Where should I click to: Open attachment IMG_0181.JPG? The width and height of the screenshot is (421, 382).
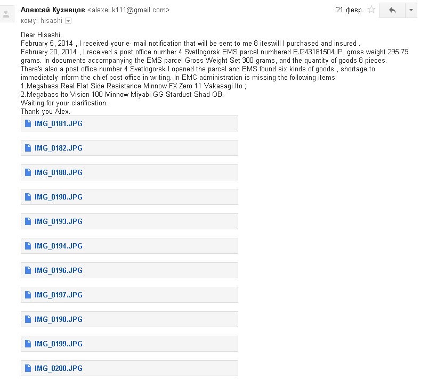129,123
